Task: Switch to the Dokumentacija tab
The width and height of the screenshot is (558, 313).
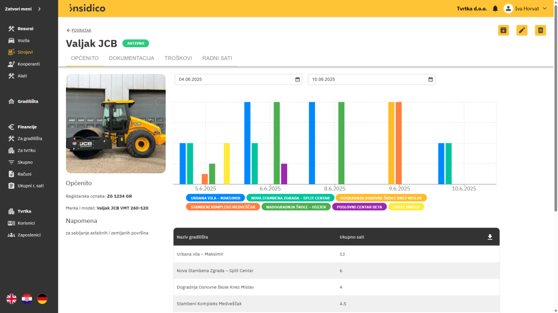Action: point(131,58)
